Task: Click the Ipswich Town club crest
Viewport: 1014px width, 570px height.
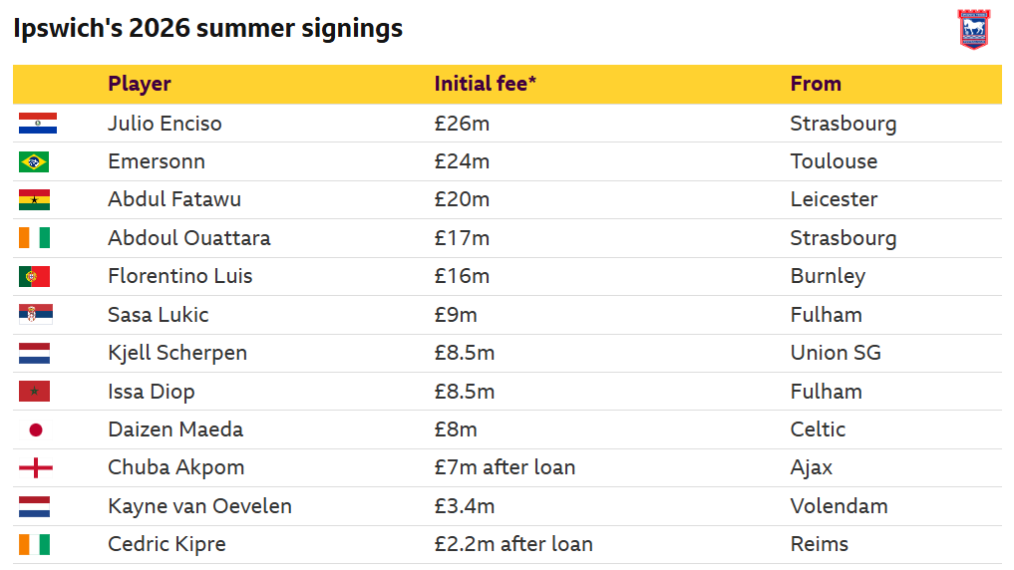Action: click(x=974, y=29)
